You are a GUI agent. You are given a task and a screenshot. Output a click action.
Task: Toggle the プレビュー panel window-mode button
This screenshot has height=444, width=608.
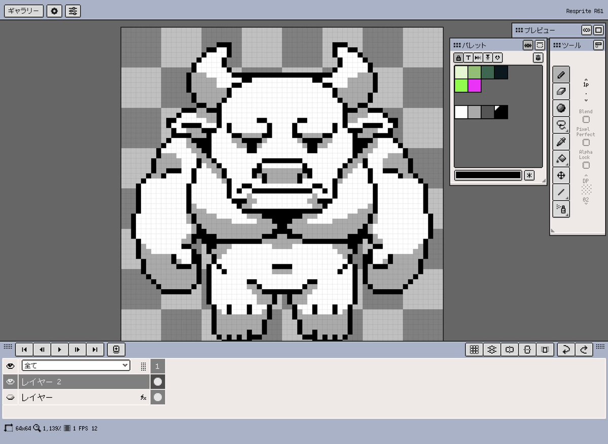[598, 30]
